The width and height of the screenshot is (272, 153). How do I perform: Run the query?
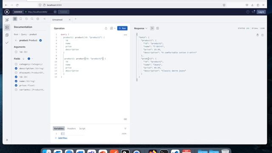point(122,28)
